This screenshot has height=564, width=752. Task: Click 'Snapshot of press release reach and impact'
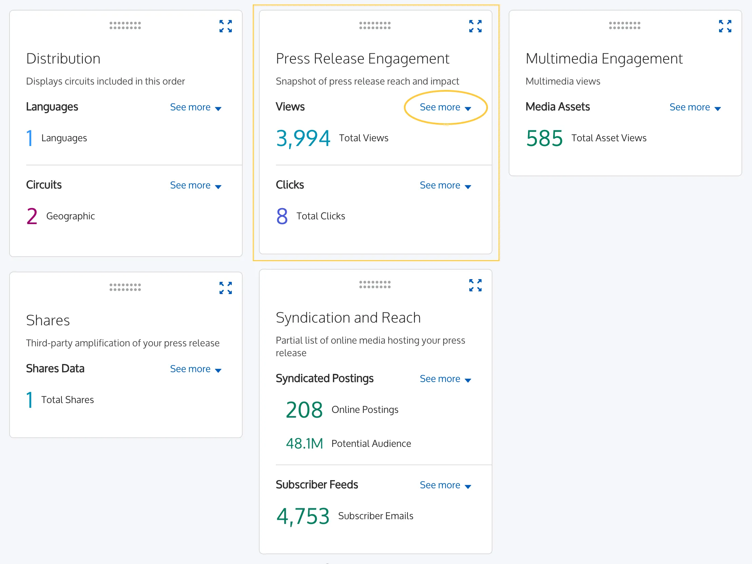pos(367,81)
